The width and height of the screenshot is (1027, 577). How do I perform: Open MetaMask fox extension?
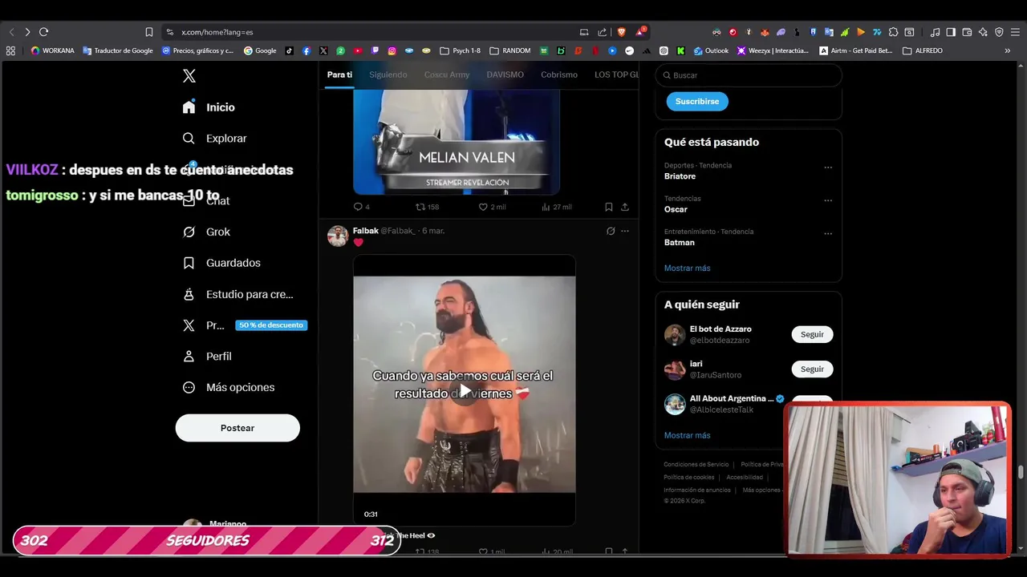(765, 32)
